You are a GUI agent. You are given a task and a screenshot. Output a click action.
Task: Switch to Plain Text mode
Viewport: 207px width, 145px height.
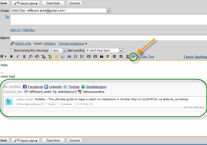pyautogui.click(x=146, y=57)
